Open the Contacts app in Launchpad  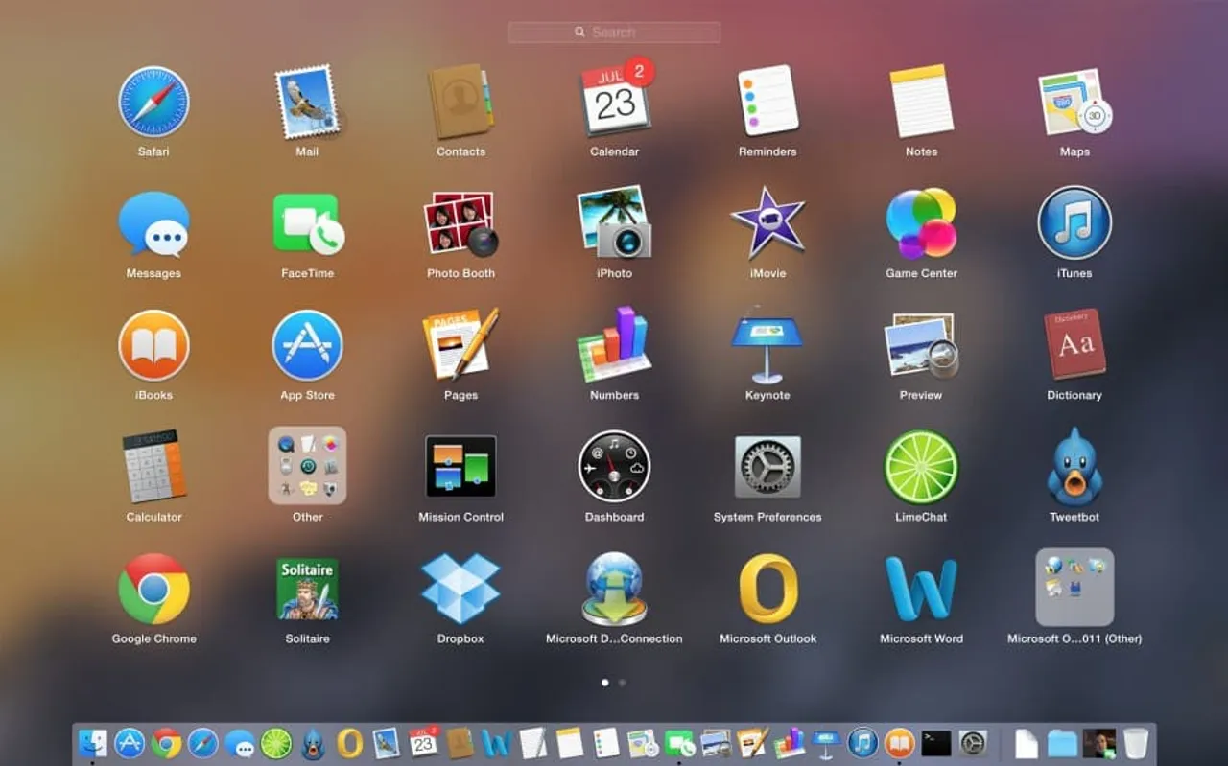point(460,102)
